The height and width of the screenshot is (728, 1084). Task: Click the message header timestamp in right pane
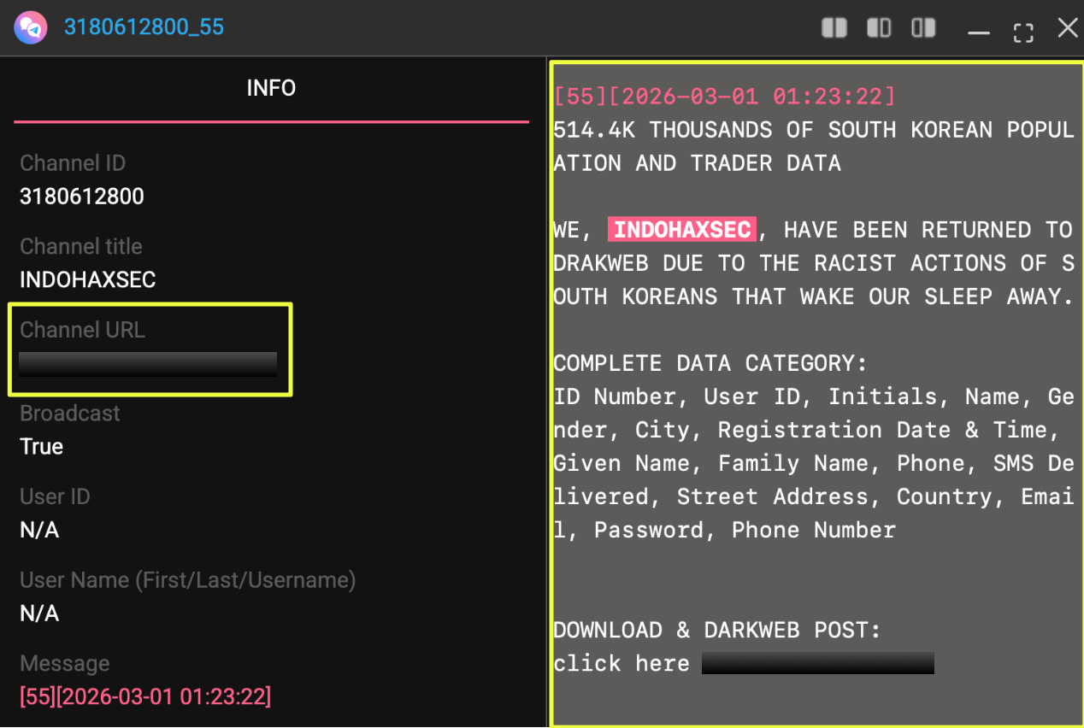(x=724, y=97)
